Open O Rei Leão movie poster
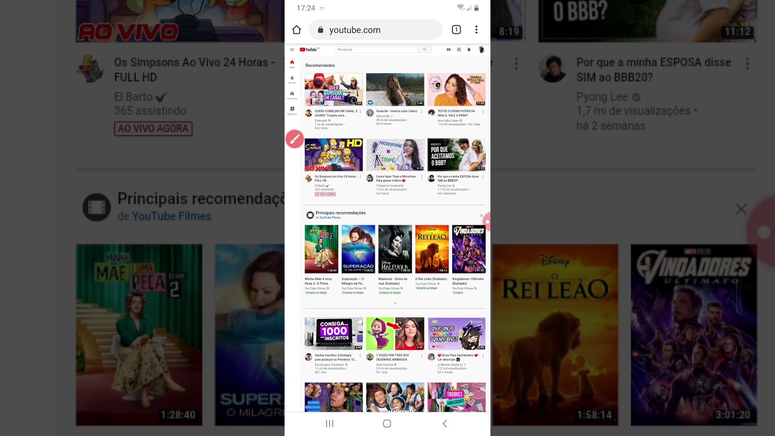This screenshot has height=436, width=775. click(432, 249)
